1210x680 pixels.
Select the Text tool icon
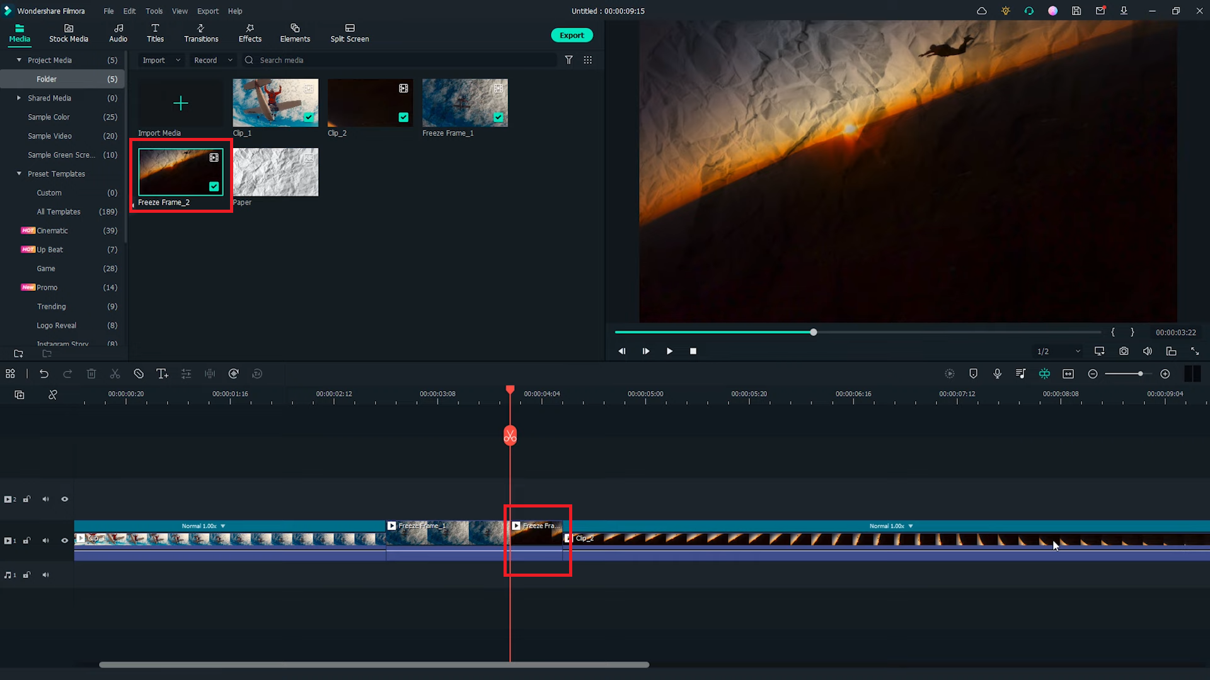coord(163,373)
